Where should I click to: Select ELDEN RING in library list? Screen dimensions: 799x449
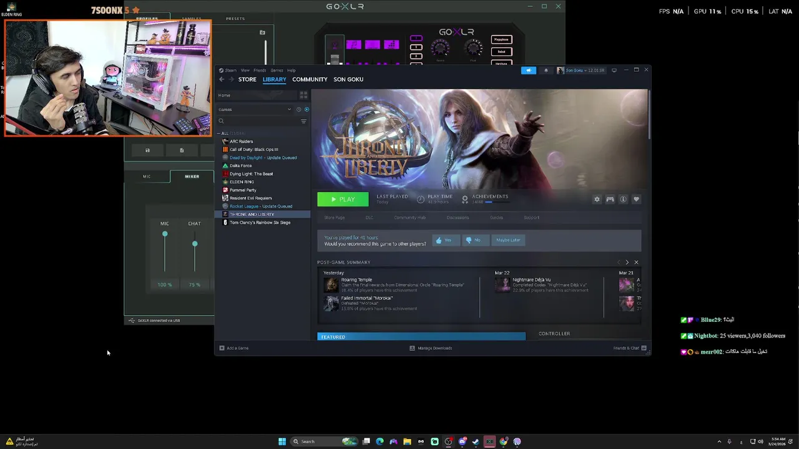coord(242,182)
